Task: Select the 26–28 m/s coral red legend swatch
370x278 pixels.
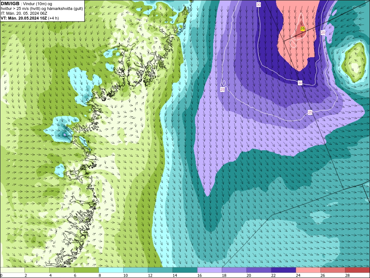Action: (x=333, y=270)
